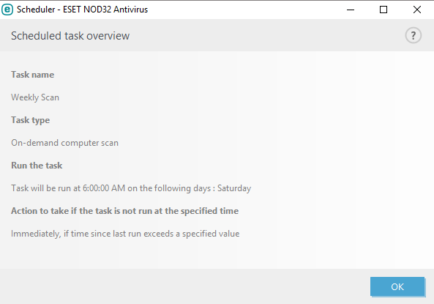Image resolution: width=434 pixels, height=304 pixels.
Task: Minimize the Scheduler window
Action: pos(351,10)
